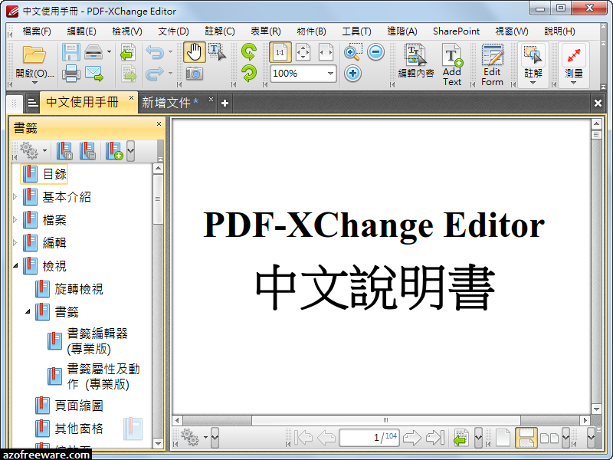Expand the 編輯 bookmark

pyautogui.click(x=15, y=243)
